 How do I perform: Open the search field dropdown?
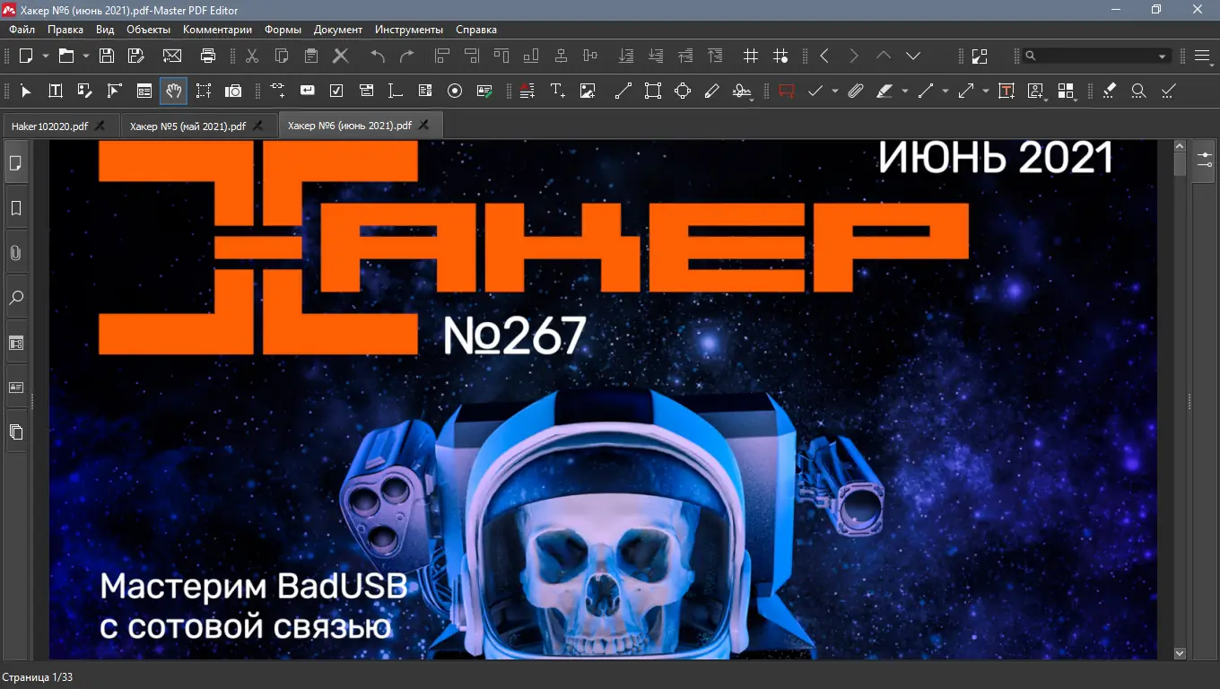(1163, 56)
